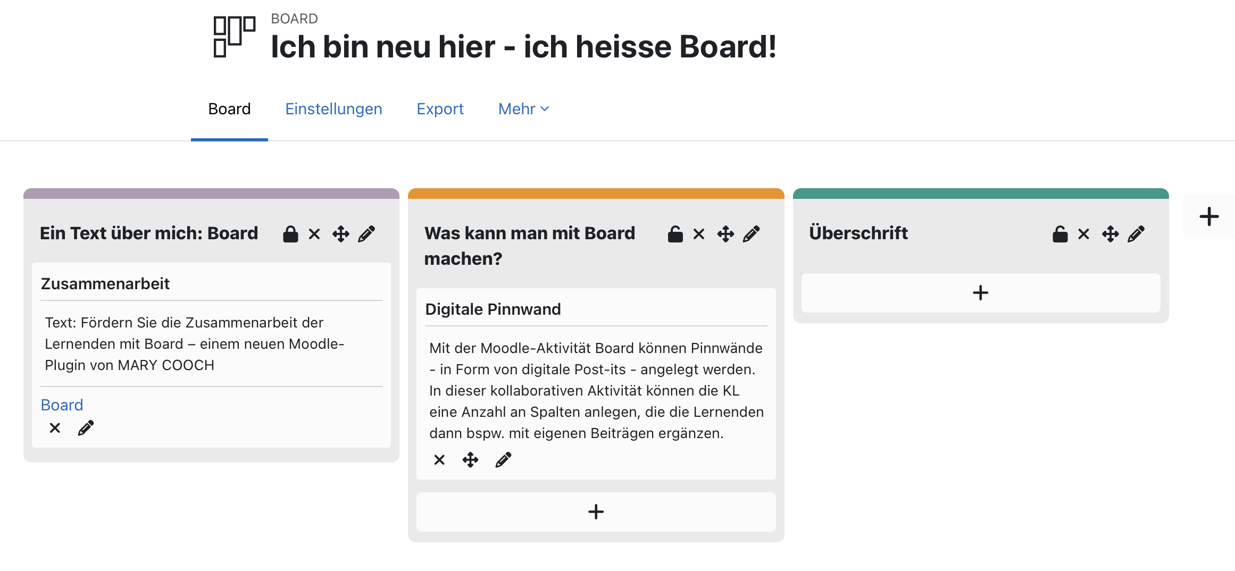Edit 'Ein Text über mich' column heading

(x=366, y=234)
